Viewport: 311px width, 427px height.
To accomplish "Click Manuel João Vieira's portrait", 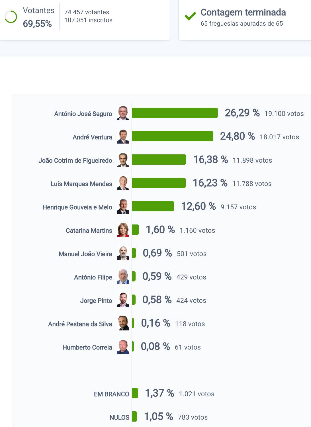I will pos(123,253).
